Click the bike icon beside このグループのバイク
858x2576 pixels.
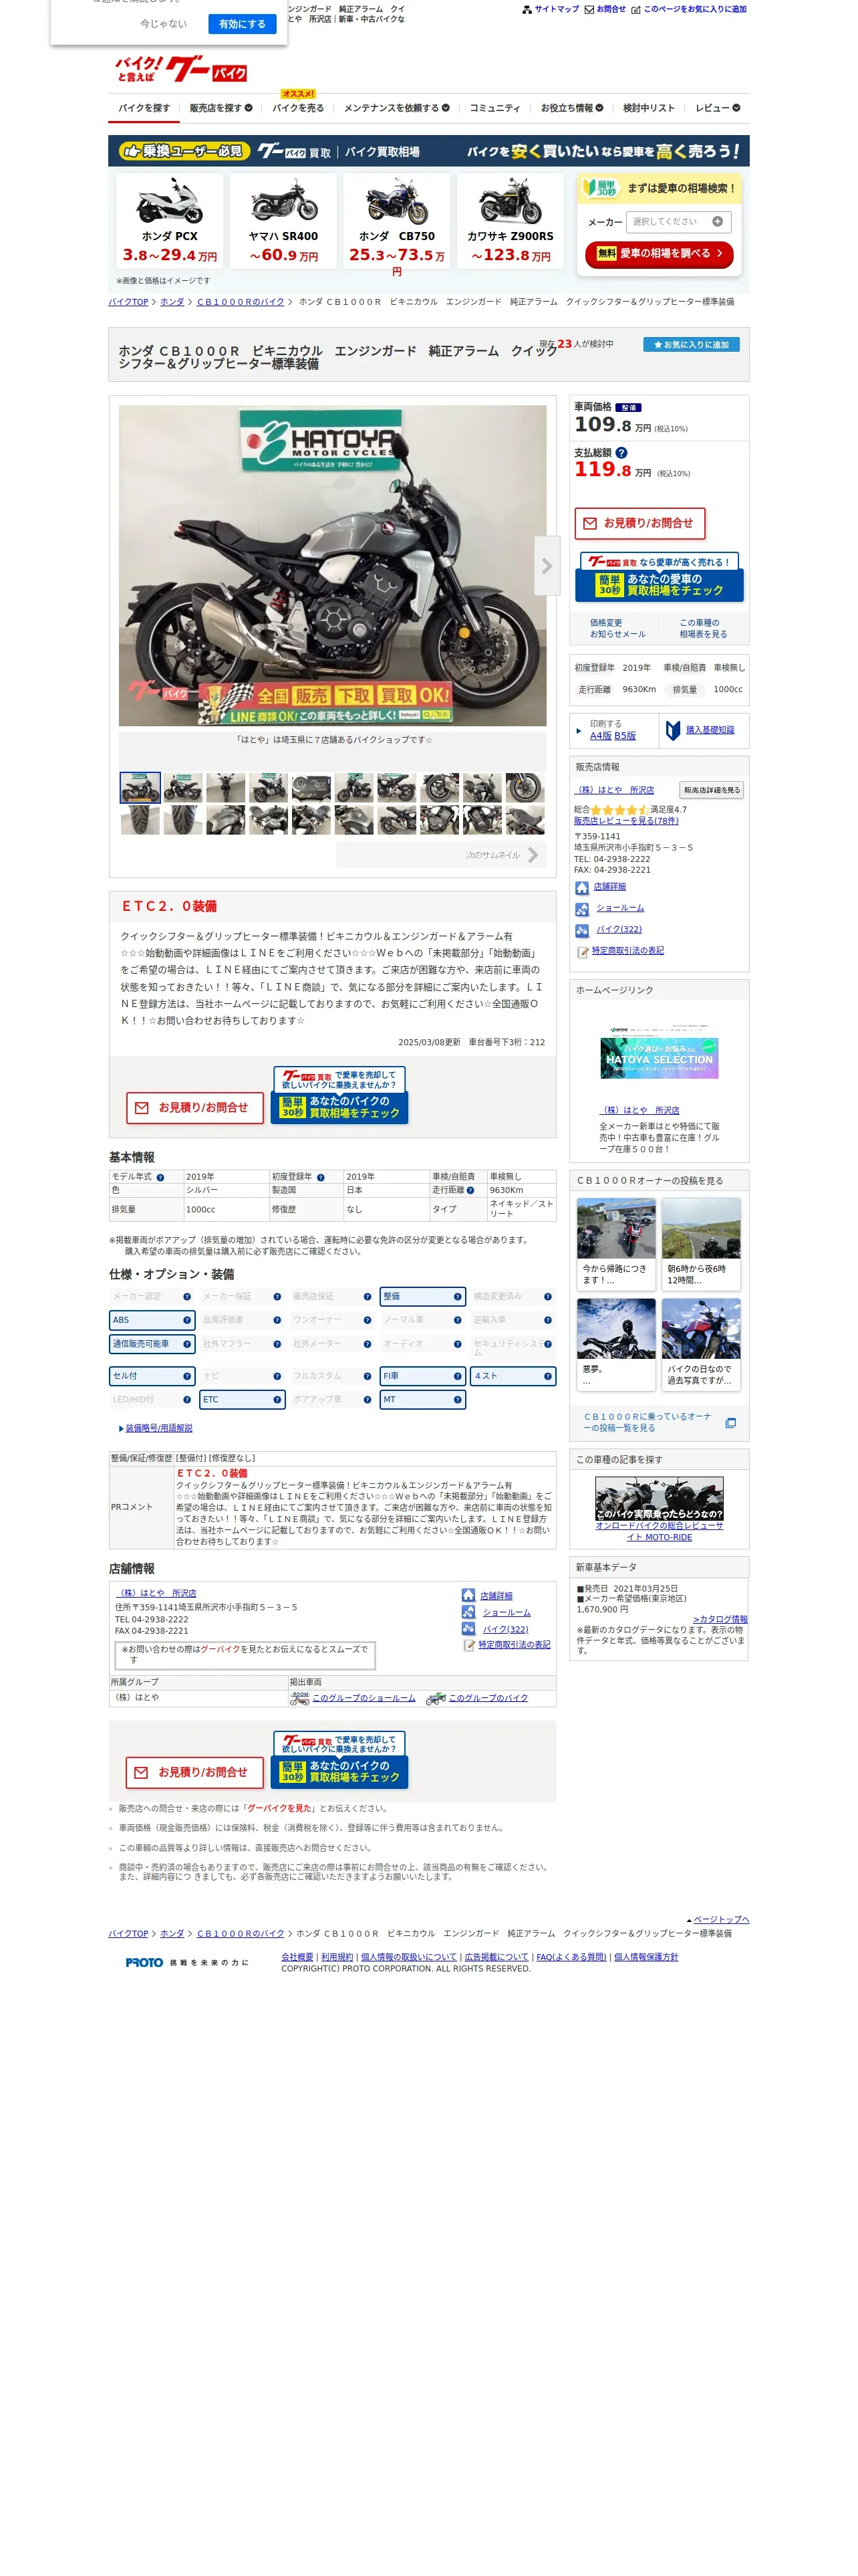pyautogui.click(x=436, y=1698)
